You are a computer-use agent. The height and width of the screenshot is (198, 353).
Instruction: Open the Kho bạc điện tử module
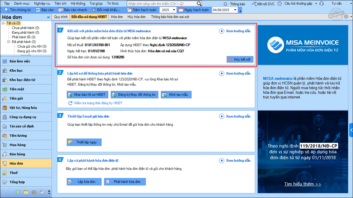click(x=26, y=80)
